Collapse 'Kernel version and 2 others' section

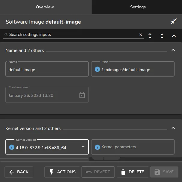(173, 128)
